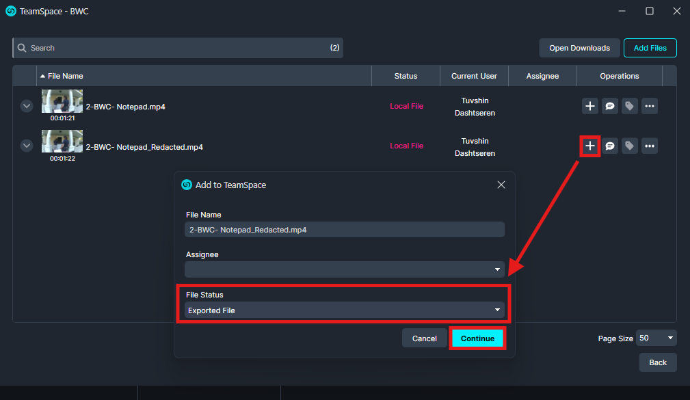Screen dimensions: 690x400
Task: Click the plus icon for 2-BWC- Notepad.mp4
Action: tap(590, 106)
